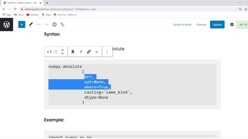Close the Edit Post tab
Image resolution: width=248 pixels, height=139 pixels.
point(40,3)
